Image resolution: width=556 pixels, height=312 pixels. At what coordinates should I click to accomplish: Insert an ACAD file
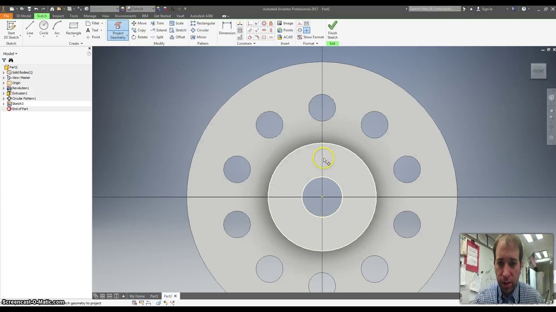pyautogui.click(x=285, y=37)
